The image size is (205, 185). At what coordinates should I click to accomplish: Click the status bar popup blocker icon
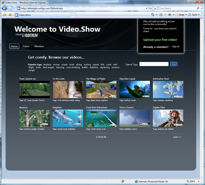[123, 182]
